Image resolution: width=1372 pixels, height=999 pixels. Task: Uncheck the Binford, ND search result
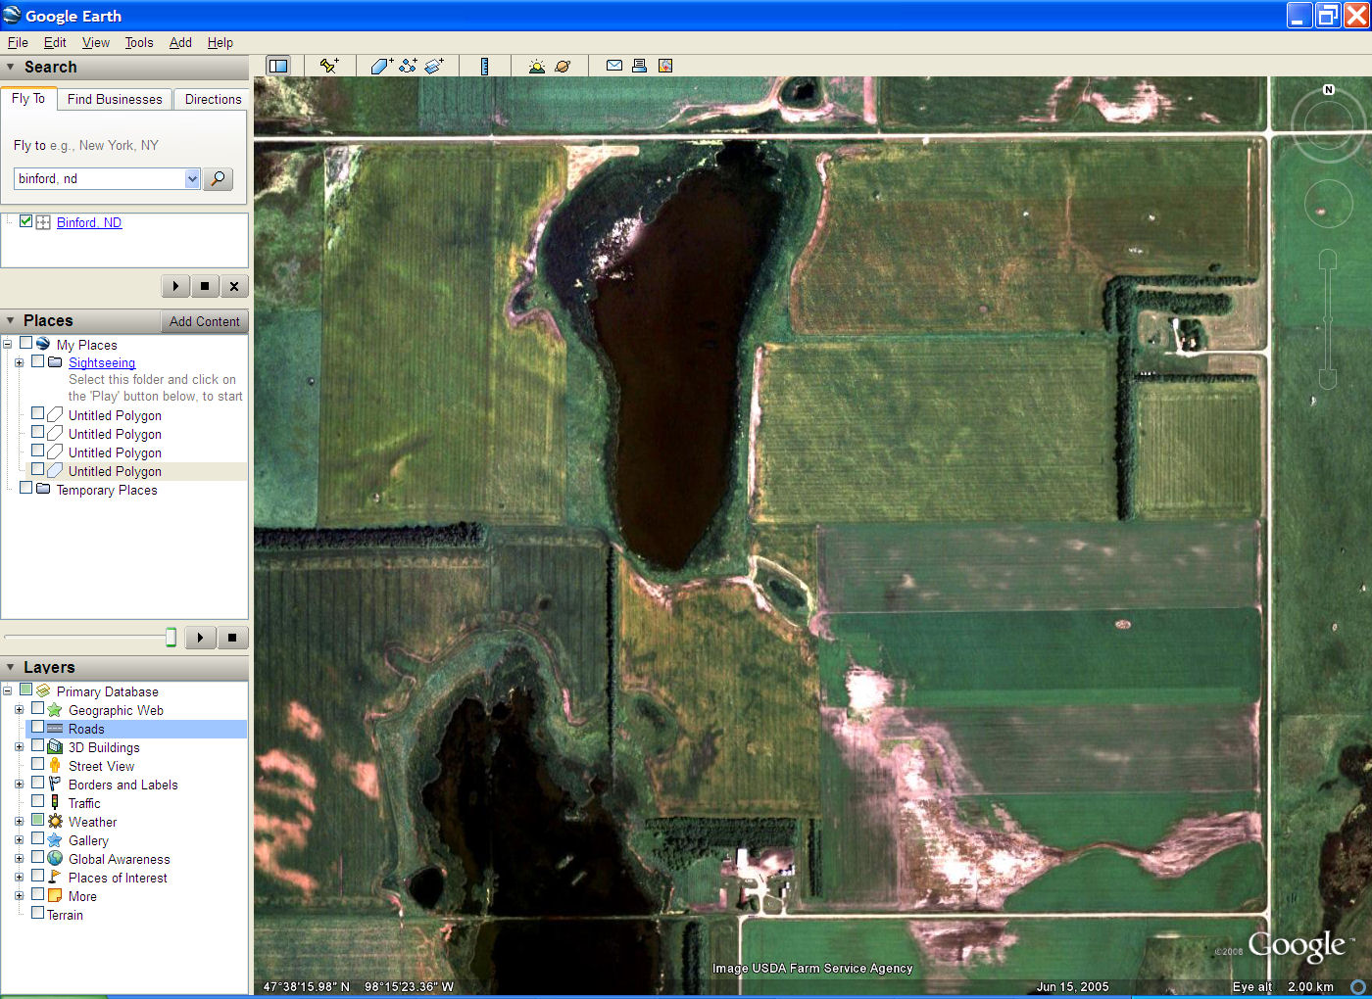26,221
